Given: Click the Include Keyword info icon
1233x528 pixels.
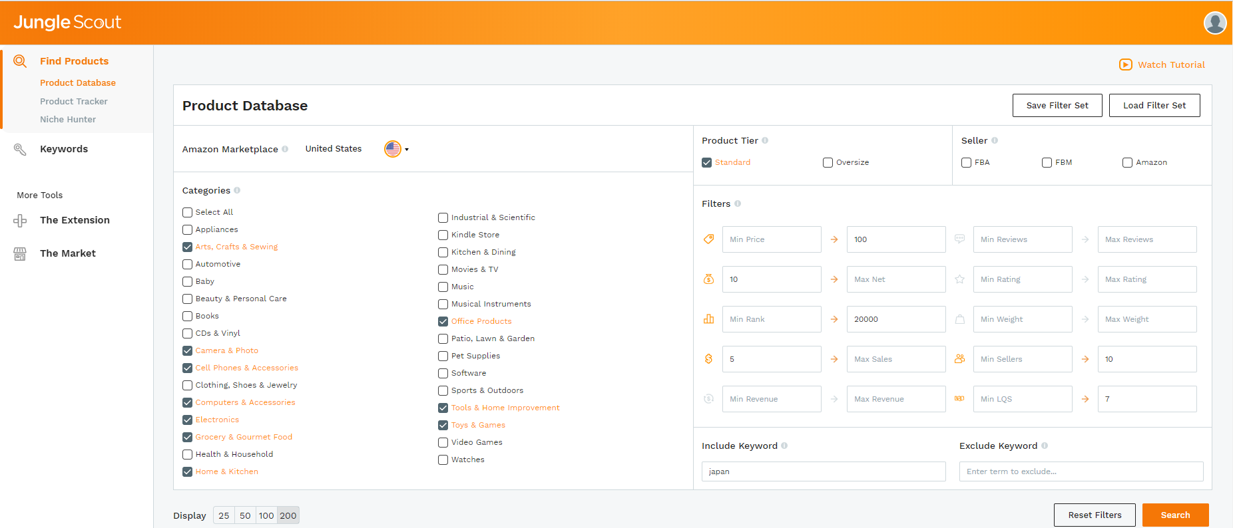Looking at the screenshot, I should [x=784, y=446].
